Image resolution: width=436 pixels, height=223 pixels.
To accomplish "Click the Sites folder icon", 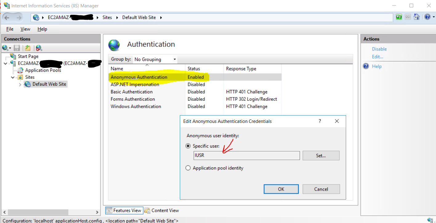I will [x=20, y=77].
